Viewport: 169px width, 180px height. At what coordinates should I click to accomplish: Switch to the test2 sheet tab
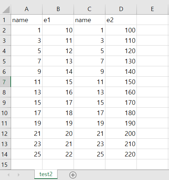[46, 174]
